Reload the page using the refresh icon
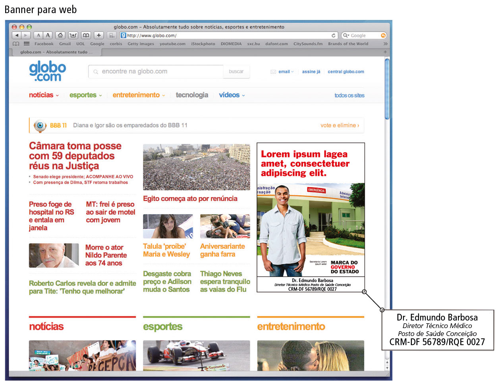 (333, 35)
